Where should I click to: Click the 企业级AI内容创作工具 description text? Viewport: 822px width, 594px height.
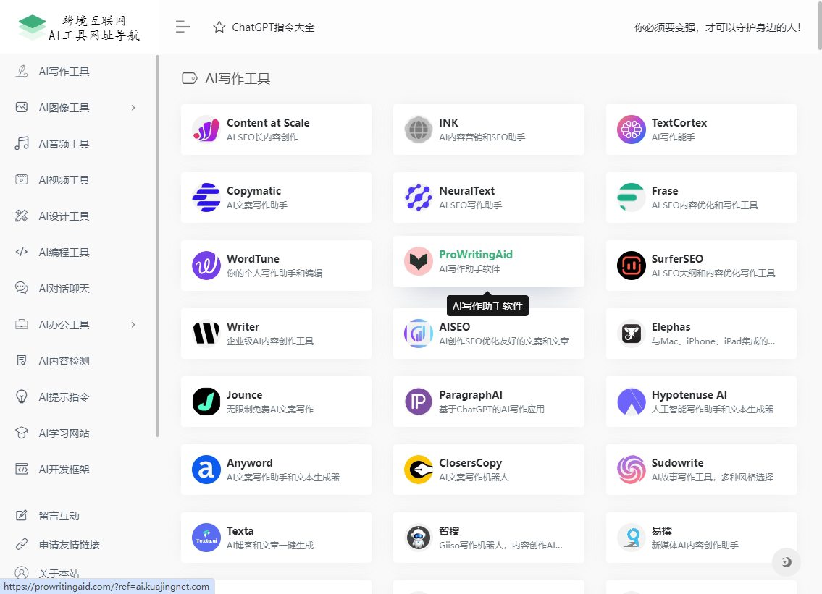point(270,341)
